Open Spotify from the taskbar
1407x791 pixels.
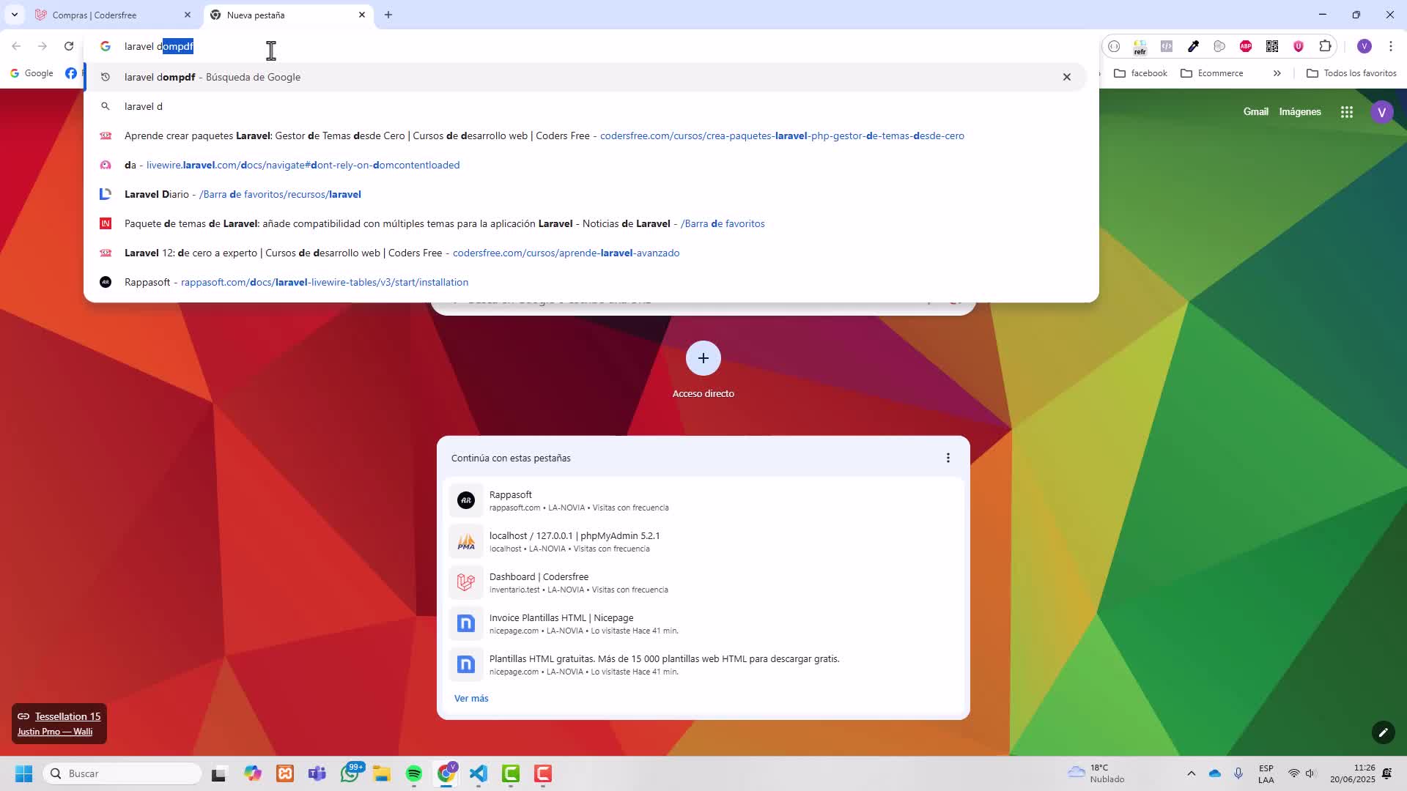click(x=414, y=773)
